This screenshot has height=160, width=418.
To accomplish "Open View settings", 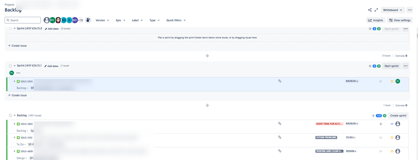I will pyautogui.click(x=400, y=20).
